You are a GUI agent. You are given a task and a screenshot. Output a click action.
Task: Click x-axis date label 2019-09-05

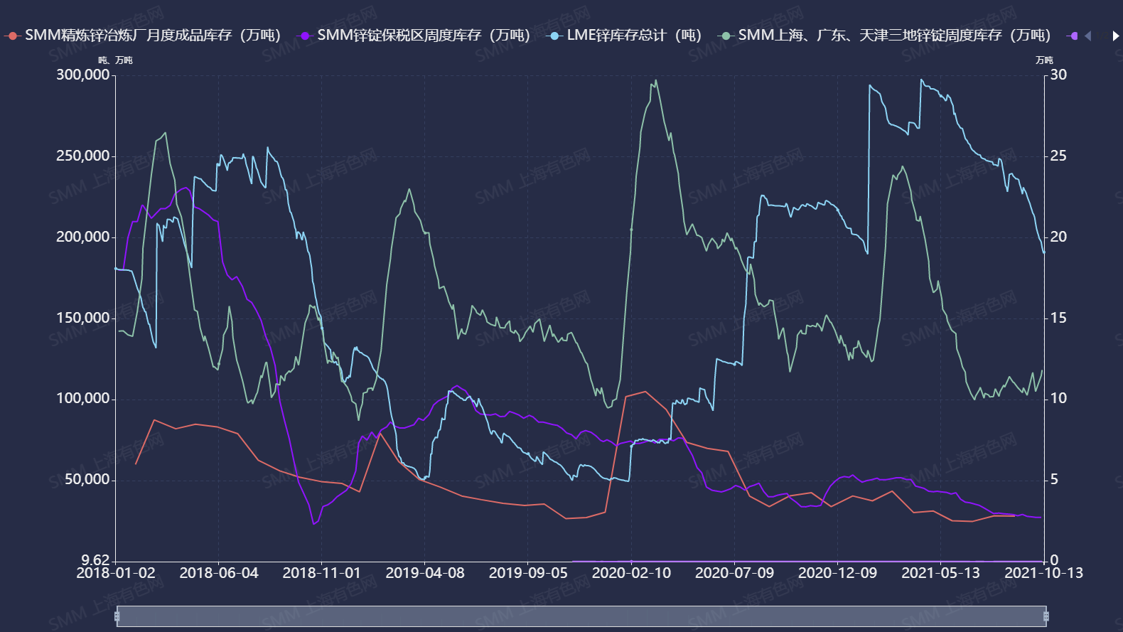tap(528, 573)
